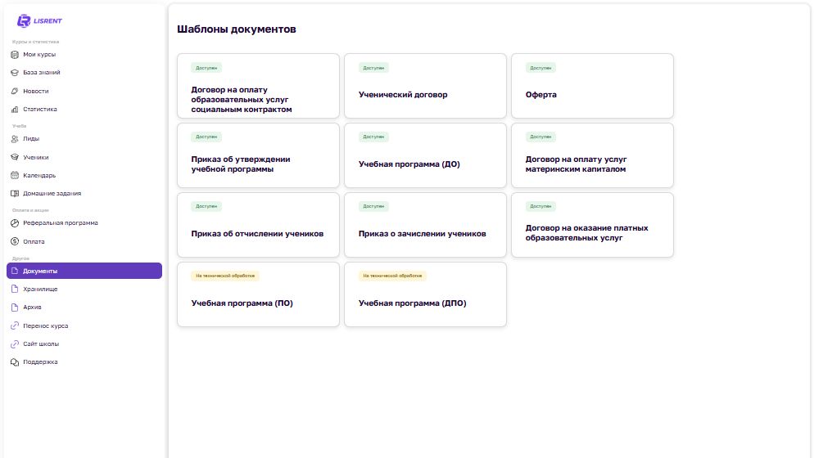Open Ученический договор template card
This screenshot has height=458, width=814.
click(425, 86)
